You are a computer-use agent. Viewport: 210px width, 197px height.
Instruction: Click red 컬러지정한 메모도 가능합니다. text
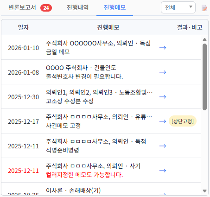point(84,175)
